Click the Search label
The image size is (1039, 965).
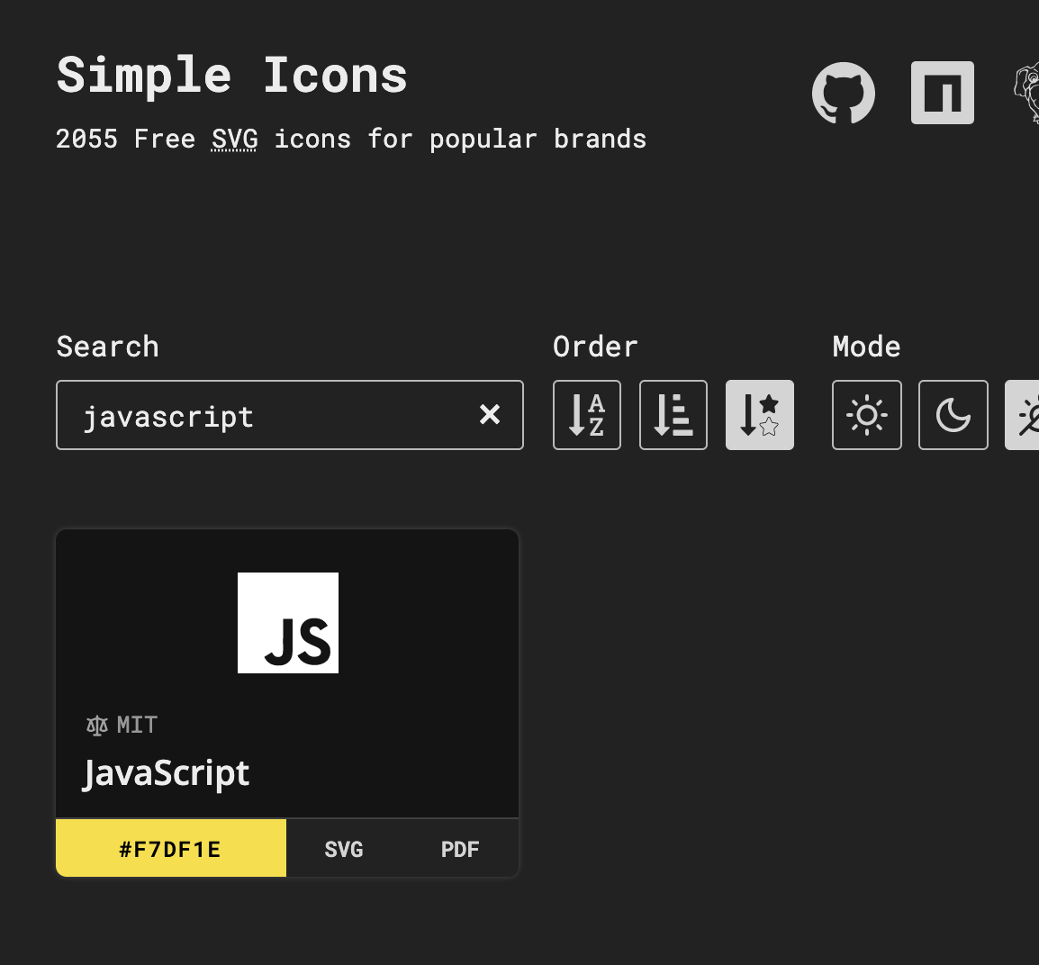pos(108,347)
